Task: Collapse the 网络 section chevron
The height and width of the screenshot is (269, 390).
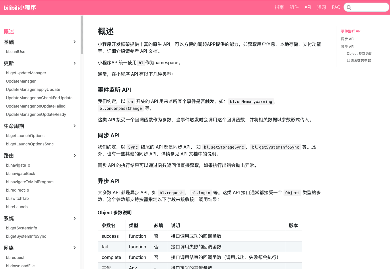Action: (75, 248)
